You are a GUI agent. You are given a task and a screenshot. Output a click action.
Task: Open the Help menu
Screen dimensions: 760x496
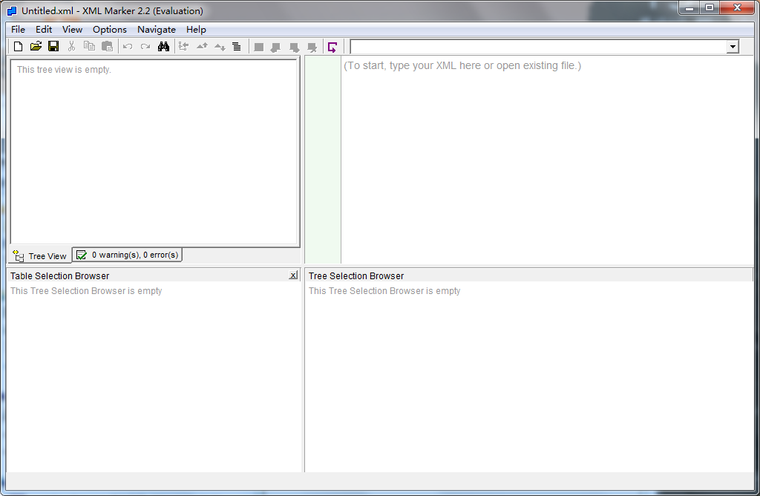[x=196, y=30]
